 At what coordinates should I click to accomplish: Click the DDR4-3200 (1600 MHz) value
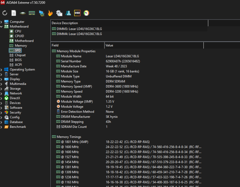[x=122, y=91]
